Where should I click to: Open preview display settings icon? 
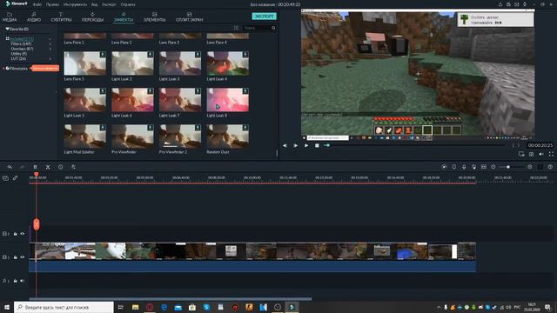(x=521, y=154)
